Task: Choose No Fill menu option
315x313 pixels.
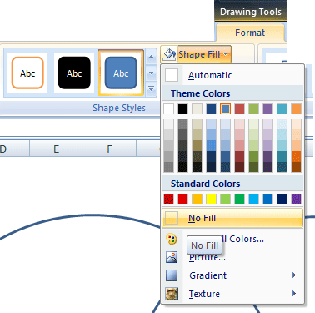Action: 232,218
